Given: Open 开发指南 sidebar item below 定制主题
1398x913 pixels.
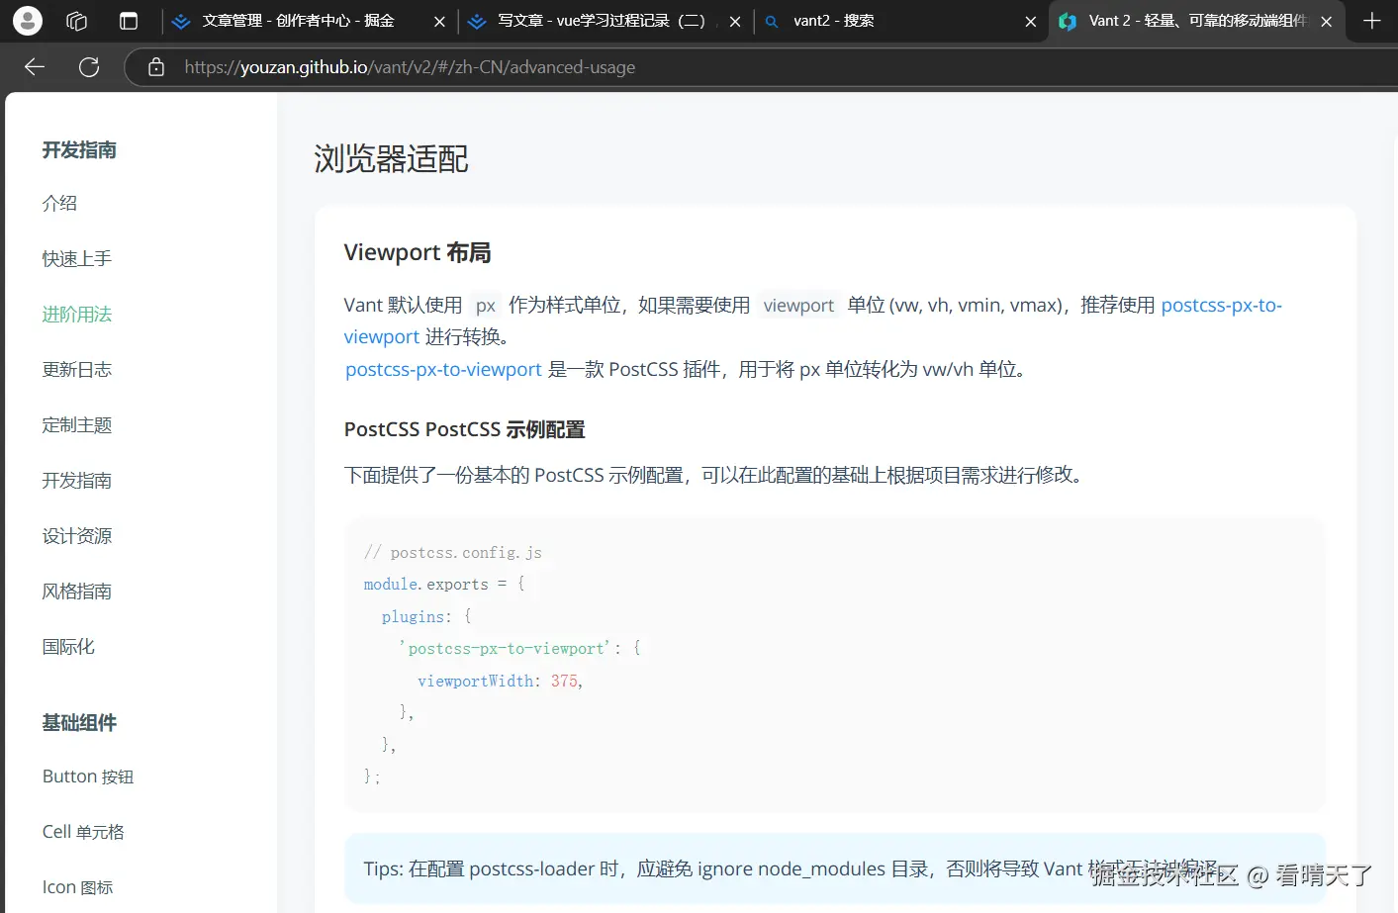Looking at the screenshot, I should click(x=76, y=480).
